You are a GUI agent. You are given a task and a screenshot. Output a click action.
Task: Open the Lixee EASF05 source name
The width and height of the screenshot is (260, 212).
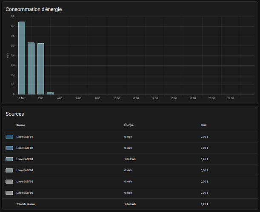[25, 181]
